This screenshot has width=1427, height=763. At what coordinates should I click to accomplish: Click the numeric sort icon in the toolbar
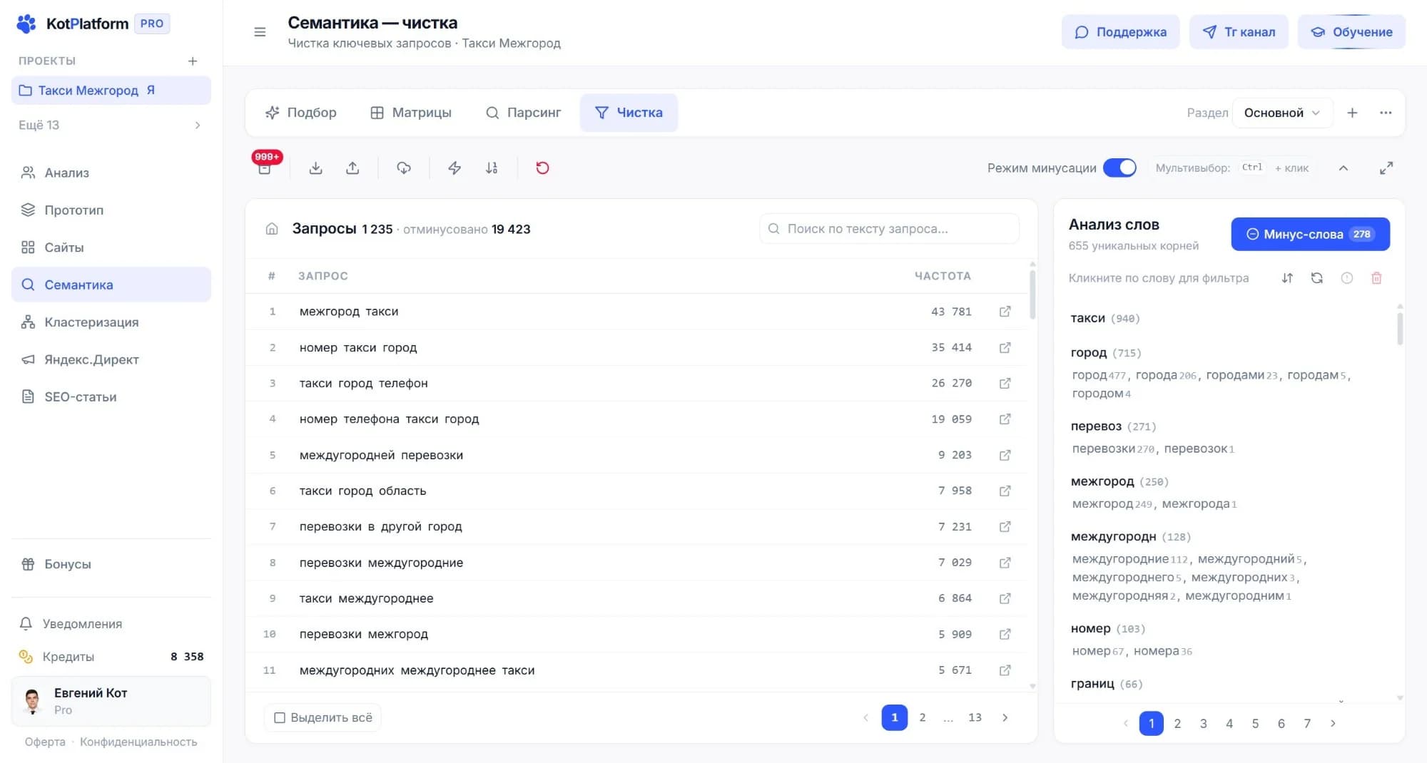coord(492,168)
